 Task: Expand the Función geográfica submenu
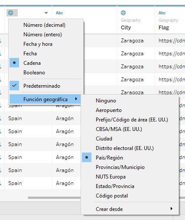coord(45,99)
